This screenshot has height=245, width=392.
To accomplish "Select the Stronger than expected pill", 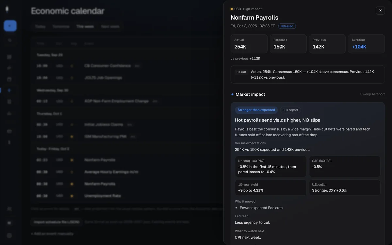I will (256, 110).
